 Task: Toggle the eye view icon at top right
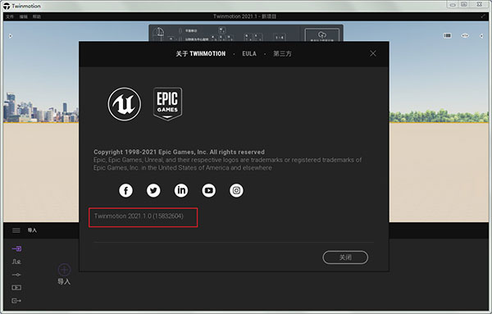click(465, 36)
